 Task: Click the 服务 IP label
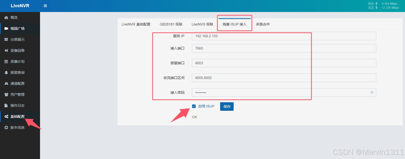179,36
